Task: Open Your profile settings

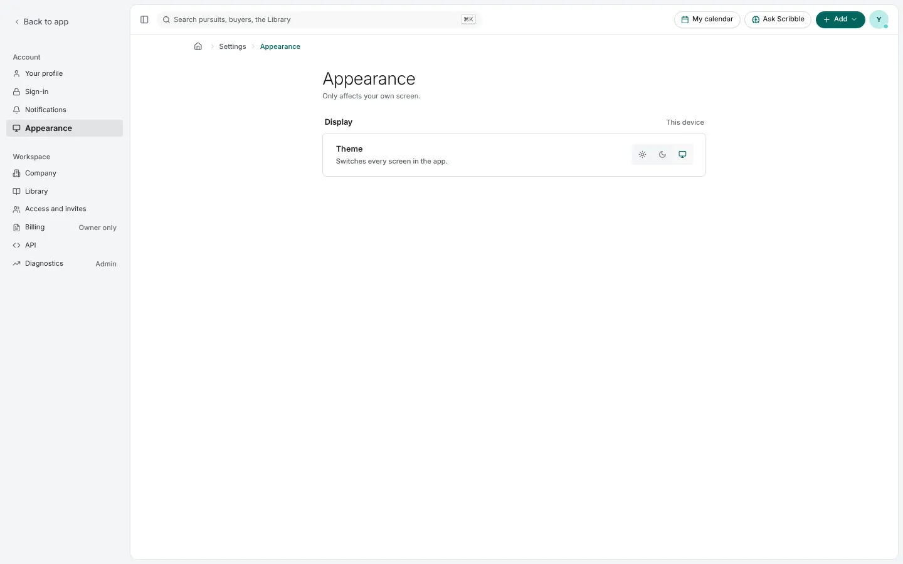Action: [65, 73]
